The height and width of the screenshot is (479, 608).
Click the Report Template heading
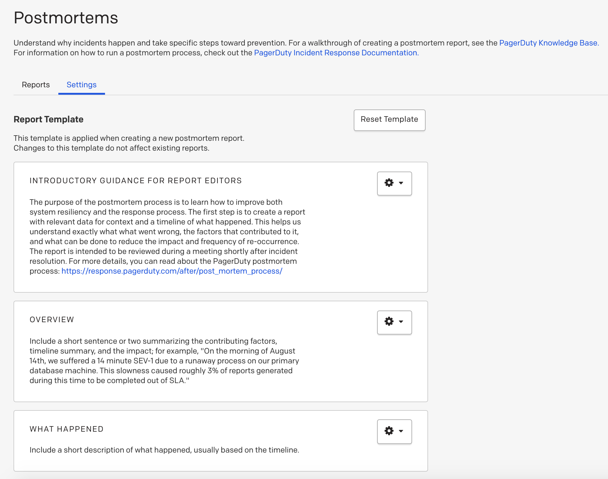click(49, 120)
